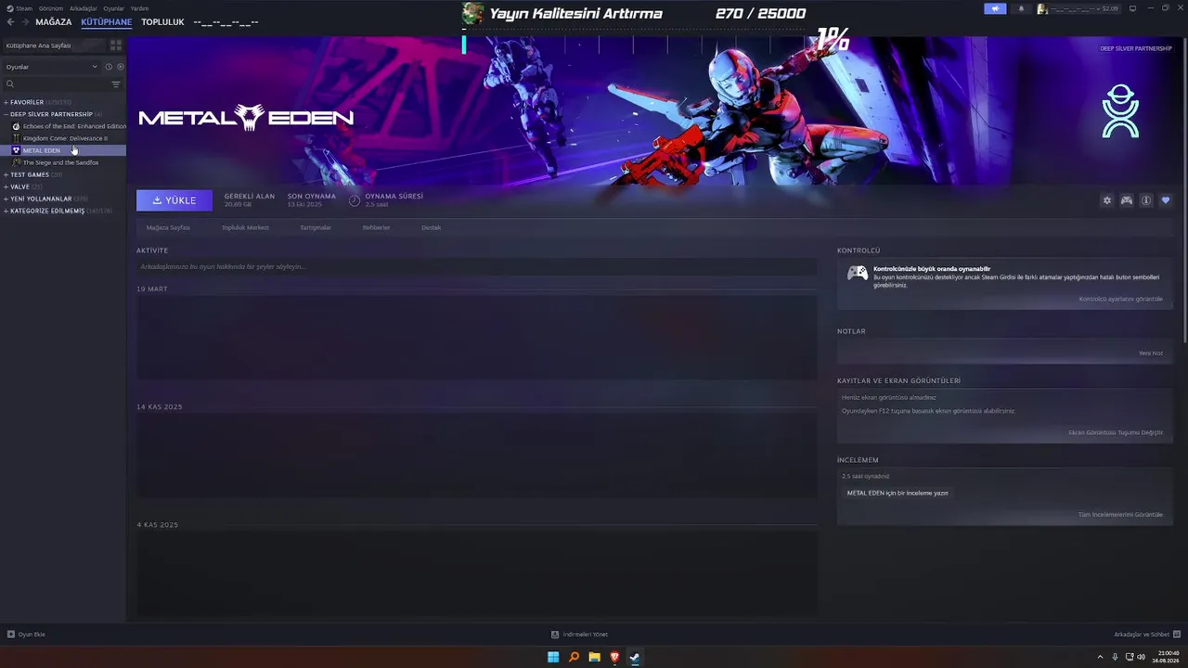Screen dimensions: 1188x668
Task: Open the Tartışmalar link
Action: point(316,227)
